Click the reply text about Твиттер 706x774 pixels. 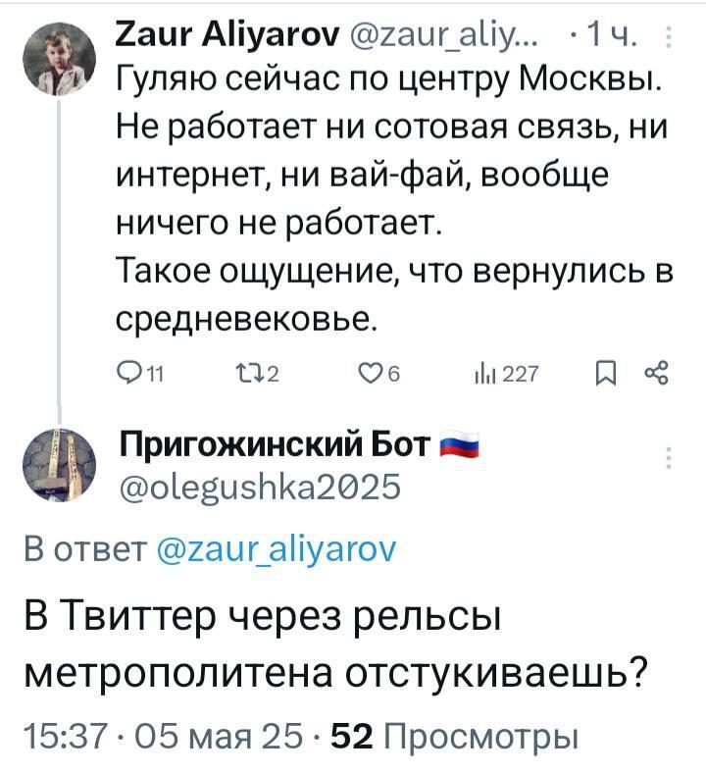pos(338,647)
